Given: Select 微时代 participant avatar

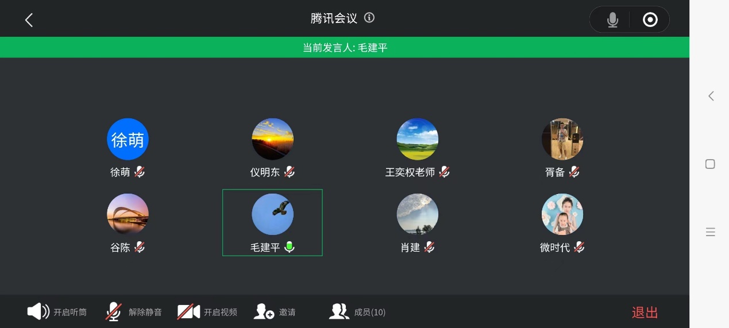Looking at the screenshot, I should coord(562,214).
